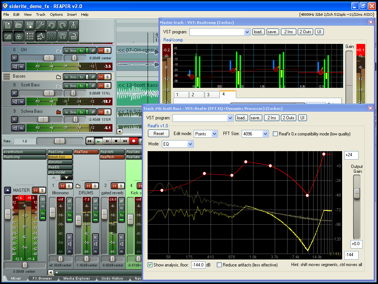Expand the Edit mode Points dropdown
This screenshot has height=284, width=378.
[205, 134]
